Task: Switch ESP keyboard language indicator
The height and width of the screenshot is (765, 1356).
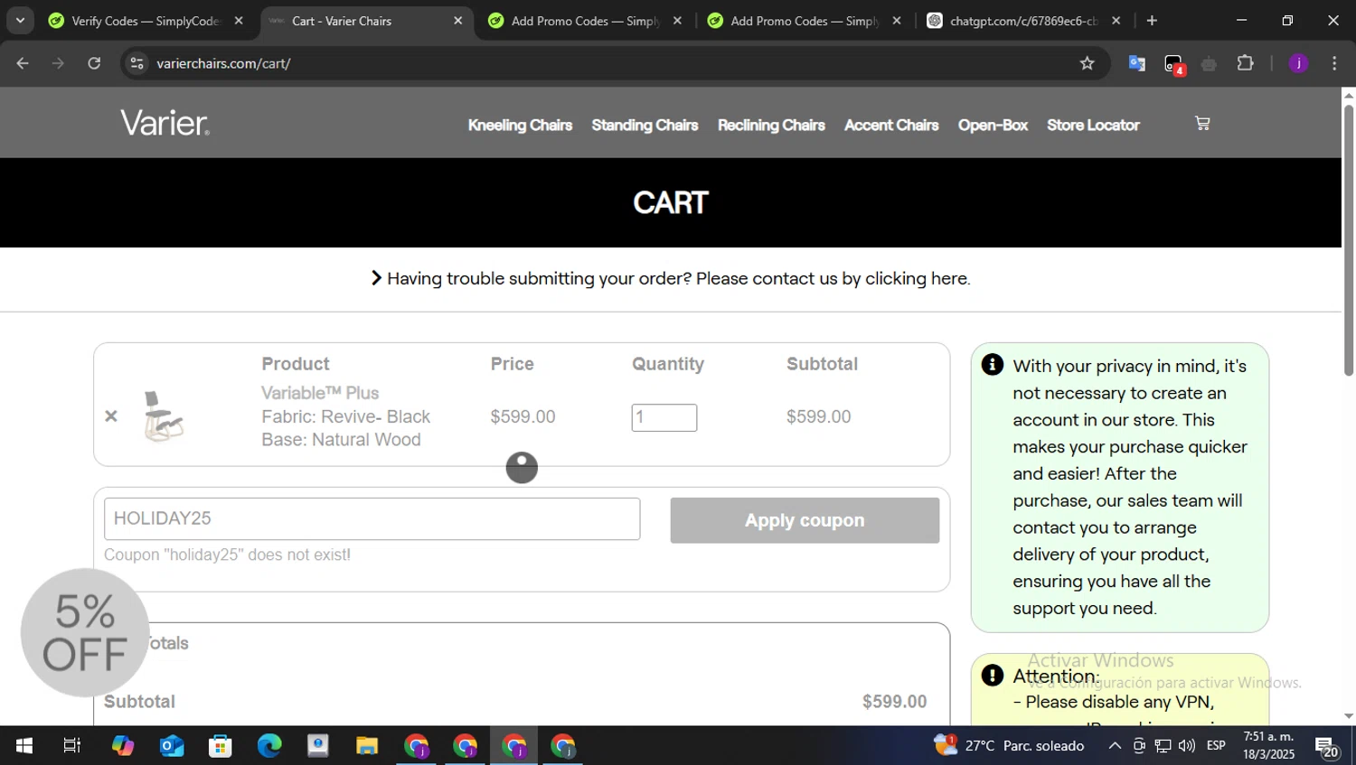Action: (1216, 746)
